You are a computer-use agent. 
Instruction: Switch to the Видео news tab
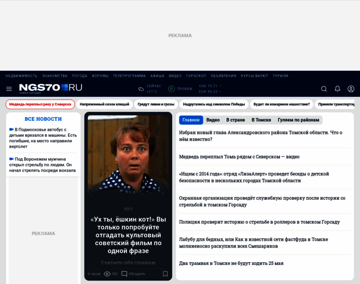[213, 120]
